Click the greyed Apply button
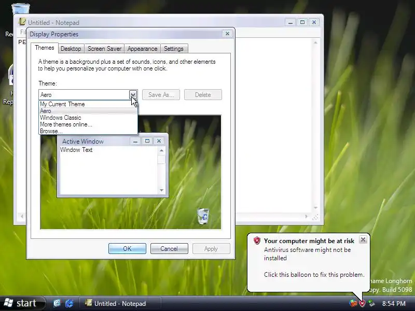The height and width of the screenshot is (311, 415). pyautogui.click(x=211, y=249)
